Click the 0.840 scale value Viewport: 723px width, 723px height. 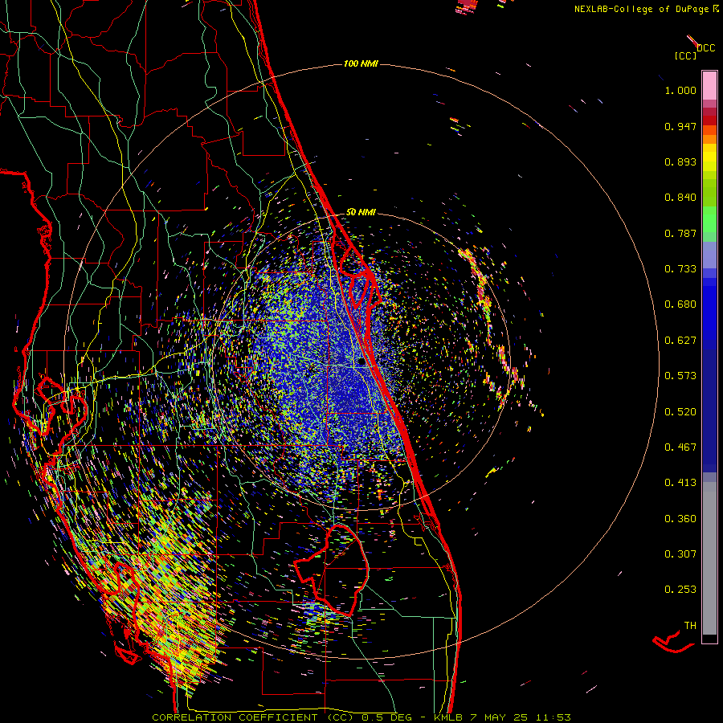click(680, 198)
